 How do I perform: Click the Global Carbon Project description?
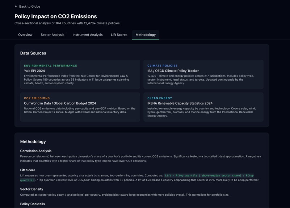[x=80, y=110]
